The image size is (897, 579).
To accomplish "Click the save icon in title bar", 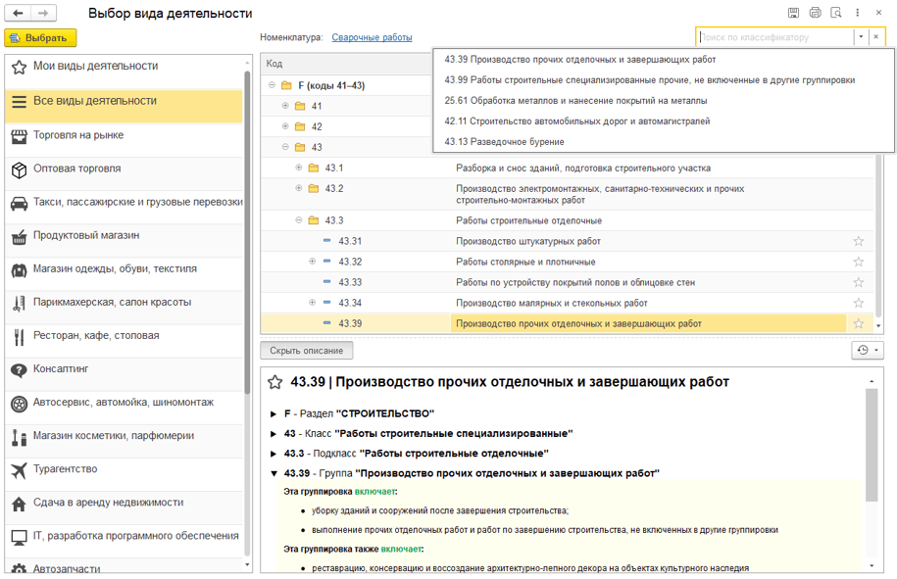I will click(x=794, y=13).
